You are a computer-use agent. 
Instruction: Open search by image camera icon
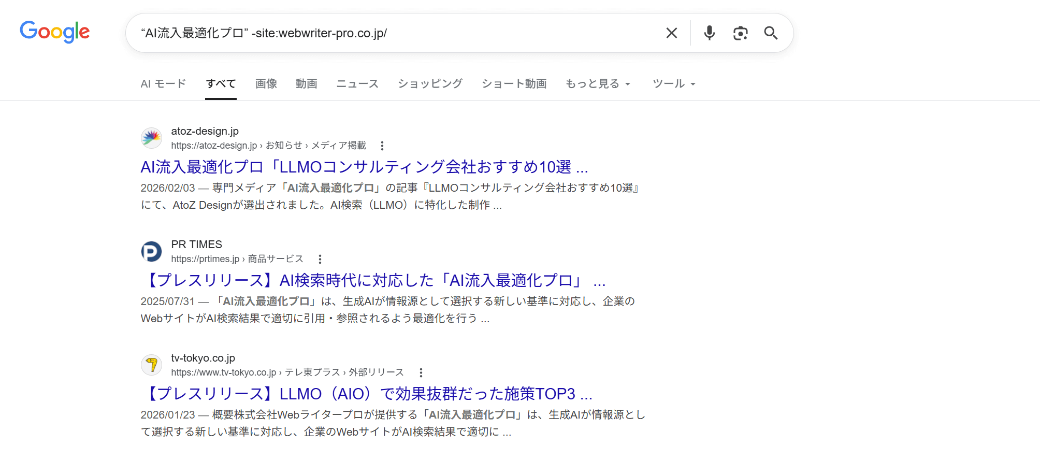[741, 33]
